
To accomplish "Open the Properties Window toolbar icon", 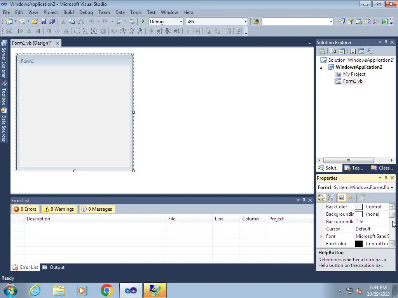I will tap(350, 22).
